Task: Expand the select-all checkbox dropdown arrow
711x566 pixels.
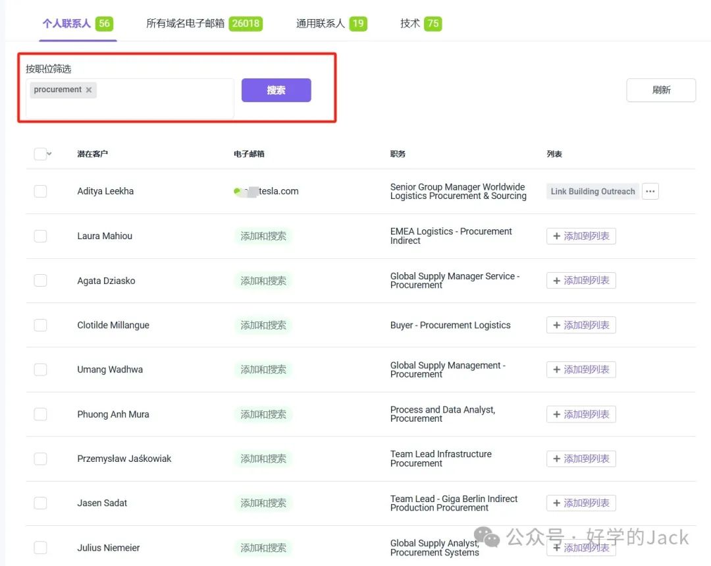Action: pos(50,154)
